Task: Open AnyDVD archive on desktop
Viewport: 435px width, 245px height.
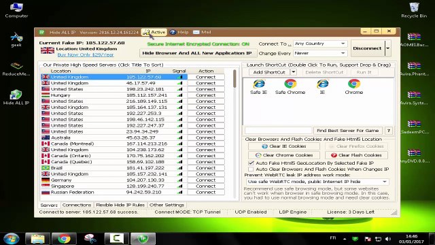Action: coord(414,156)
